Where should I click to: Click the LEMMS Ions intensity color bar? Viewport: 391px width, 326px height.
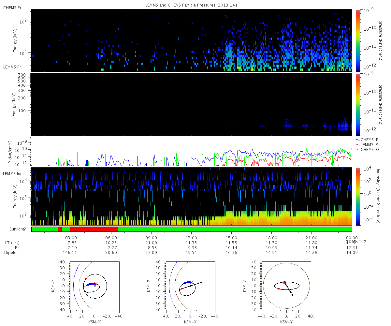coord(357,196)
